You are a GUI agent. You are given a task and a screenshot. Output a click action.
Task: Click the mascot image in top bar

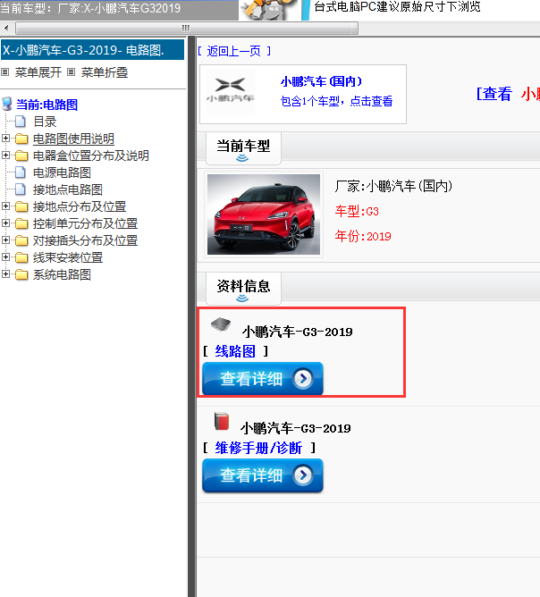pyautogui.click(x=268, y=10)
